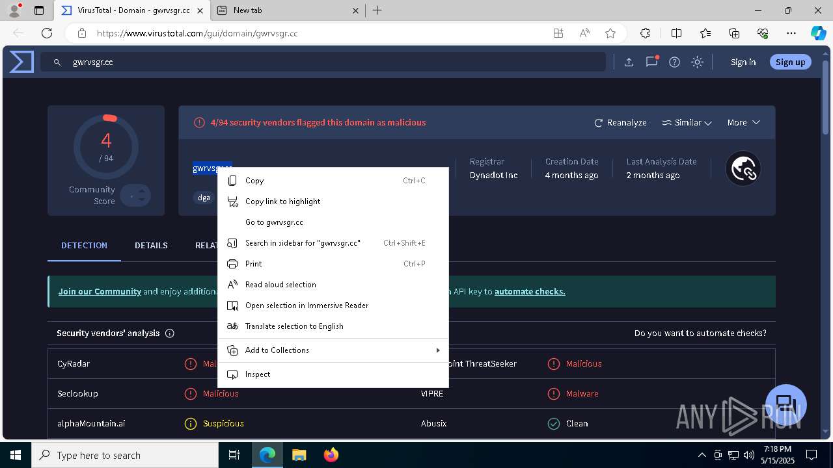
Task: Choose Copy from the context menu
Action: click(x=333, y=181)
